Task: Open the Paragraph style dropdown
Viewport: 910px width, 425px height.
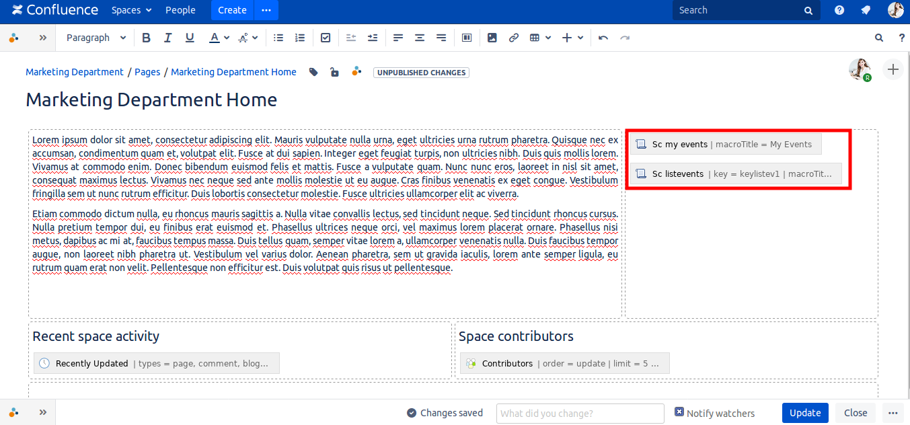Action: click(x=96, y=38)
